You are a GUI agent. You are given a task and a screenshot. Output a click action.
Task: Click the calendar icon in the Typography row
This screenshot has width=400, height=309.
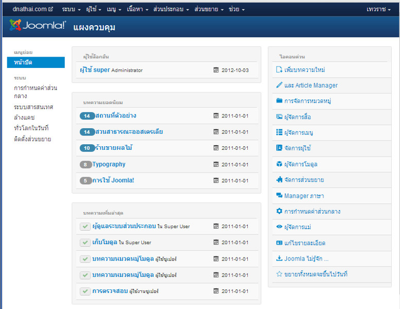click(x=216, y=164)
